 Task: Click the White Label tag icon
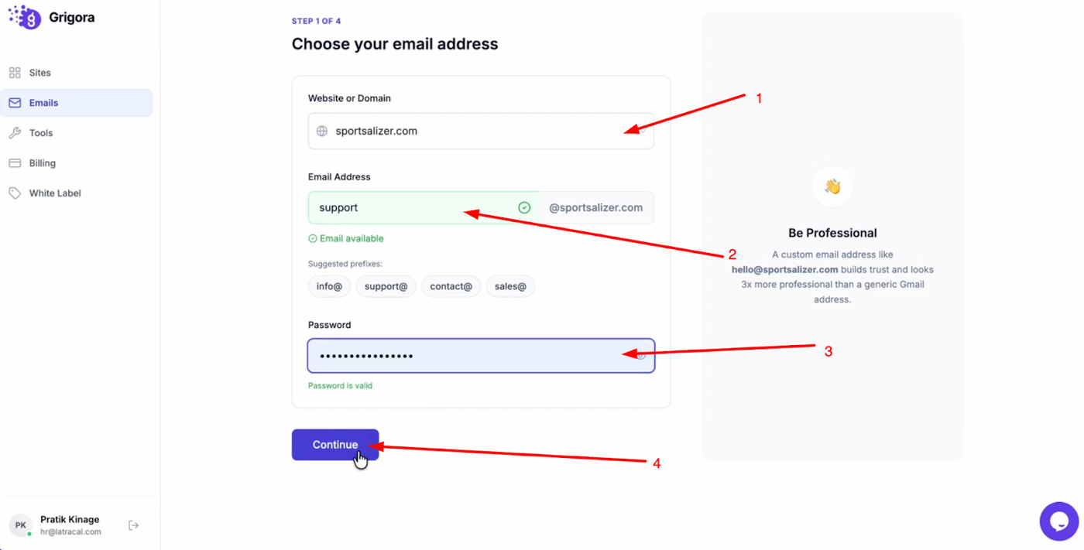(15, 193)
